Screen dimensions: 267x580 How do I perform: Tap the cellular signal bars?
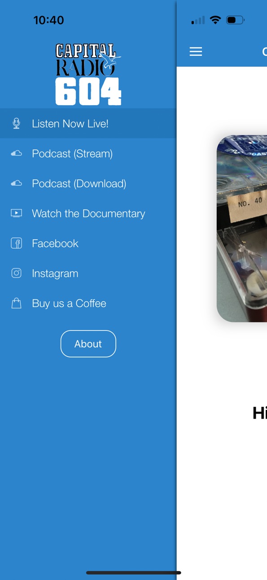click(198, 20)
